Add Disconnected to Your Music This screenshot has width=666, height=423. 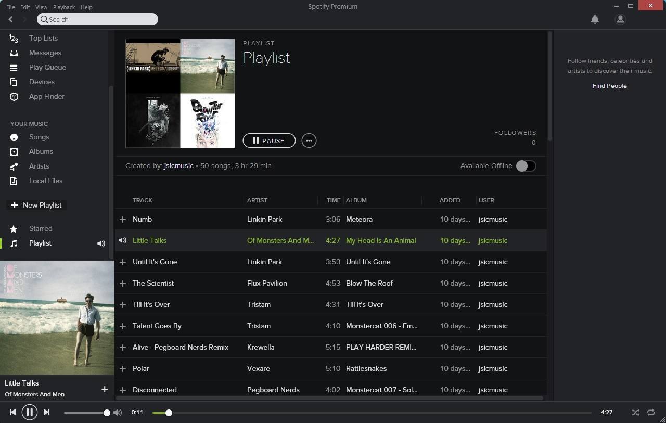[123, 390]
